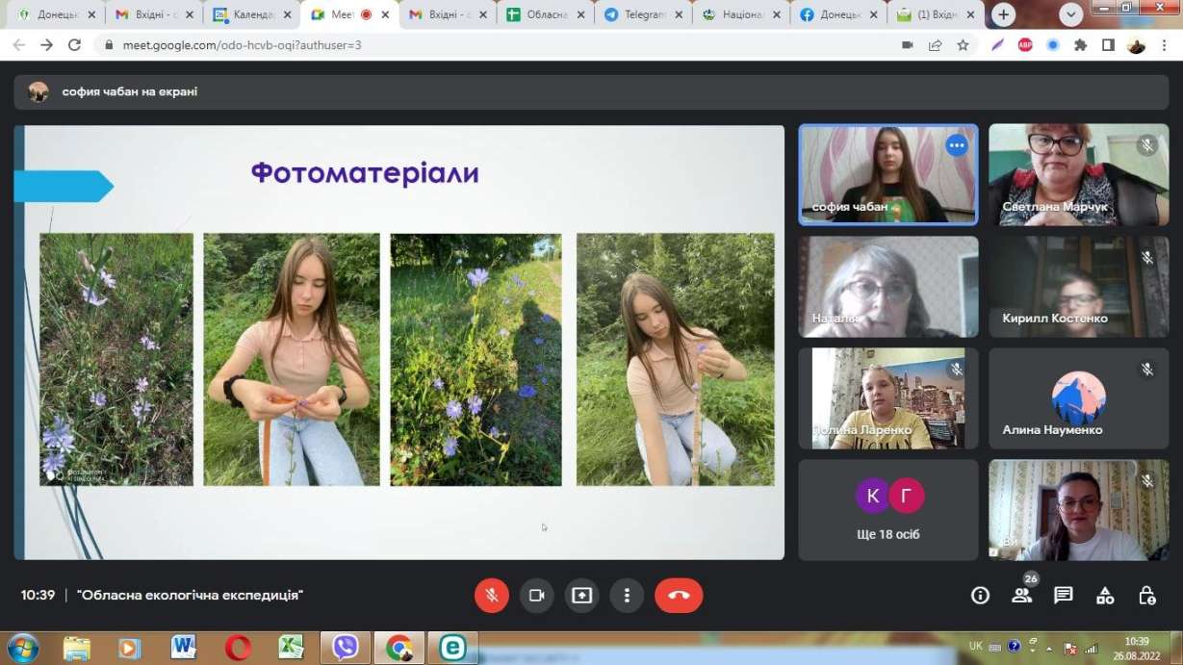
Task: Click the meeting name Обласна екологічна експедиція
Action: (191, 596)
